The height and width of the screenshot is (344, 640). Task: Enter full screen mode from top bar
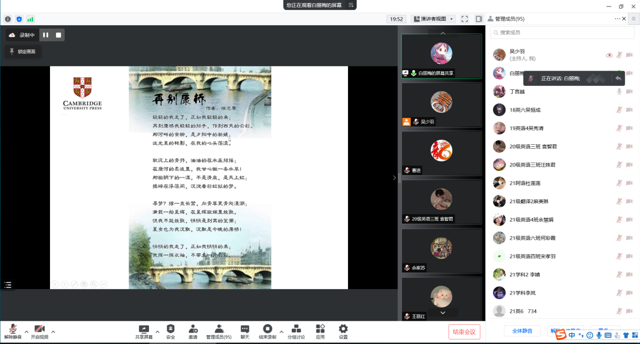coord(465,19)
